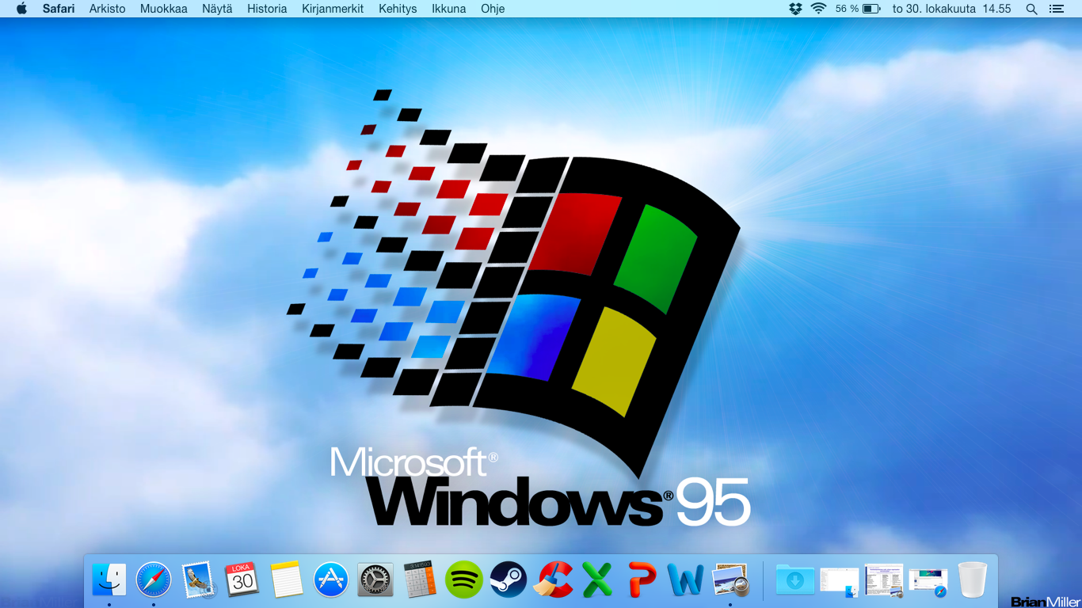Screen dimensions: 1082x608
Task: Open minimized window thumbnail next to Downloads
Action: tap(840, 582)
